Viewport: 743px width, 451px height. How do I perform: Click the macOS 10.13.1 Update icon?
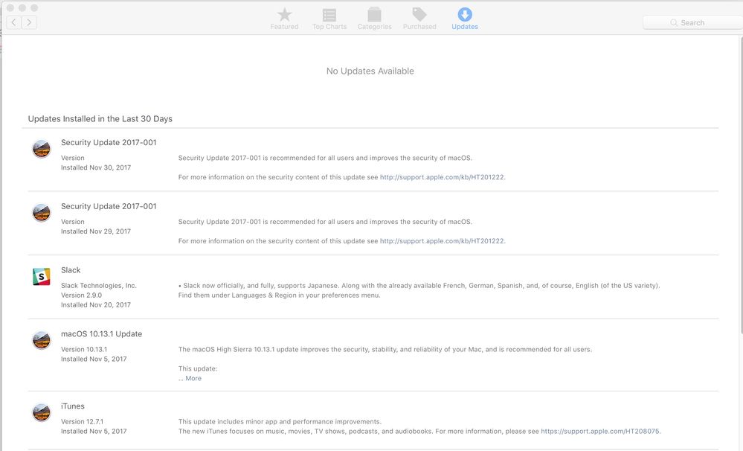click(x=42, y=340)
